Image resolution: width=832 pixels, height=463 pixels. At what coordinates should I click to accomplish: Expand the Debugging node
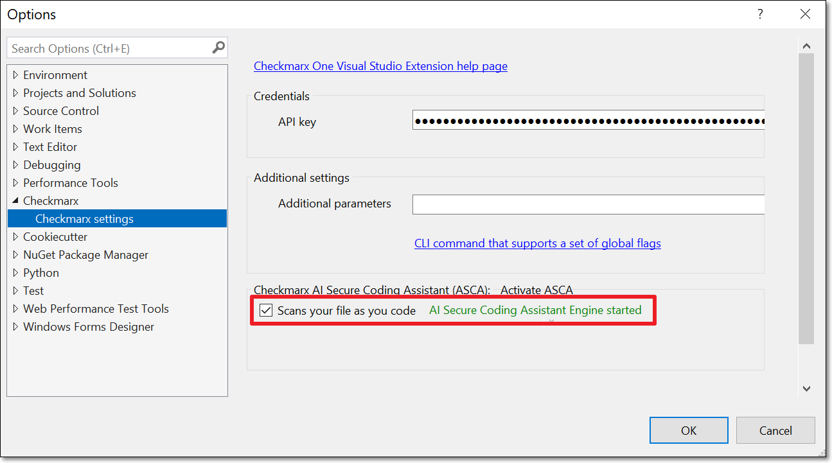click(16, 165)
